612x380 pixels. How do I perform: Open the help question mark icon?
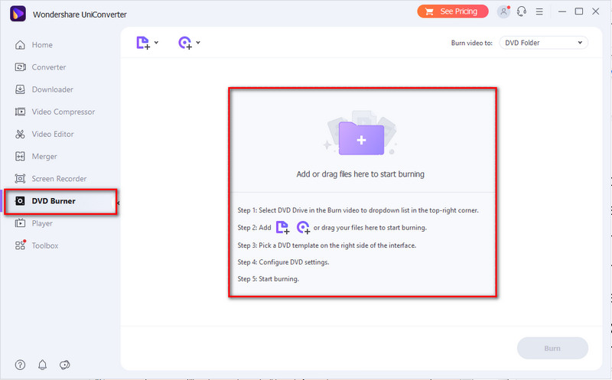(x=20, y=365)
